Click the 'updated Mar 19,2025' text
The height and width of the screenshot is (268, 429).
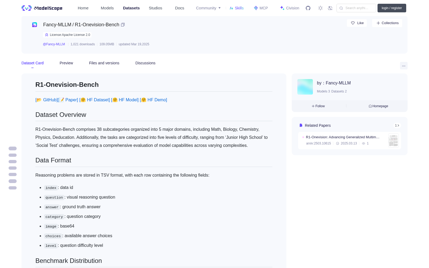[134, 44]
